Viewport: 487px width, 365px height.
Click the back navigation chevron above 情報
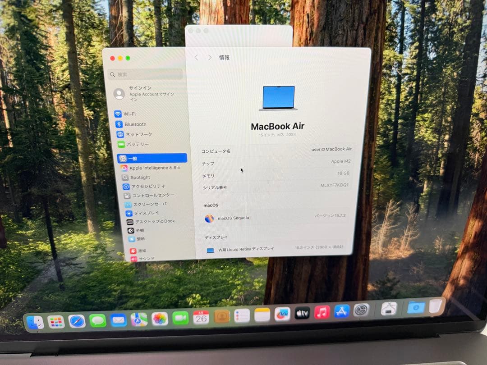196,57
